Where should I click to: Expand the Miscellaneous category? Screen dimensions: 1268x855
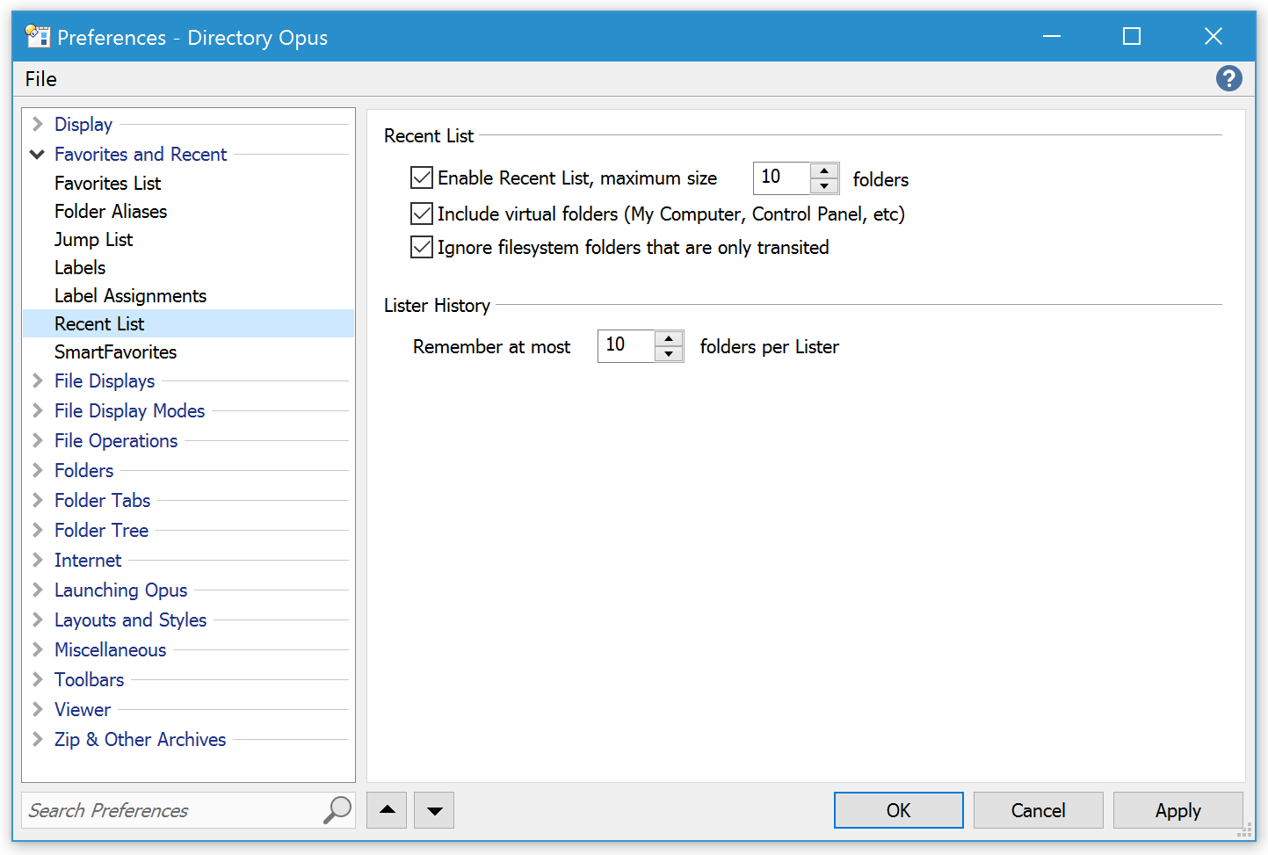click(38, 649)
